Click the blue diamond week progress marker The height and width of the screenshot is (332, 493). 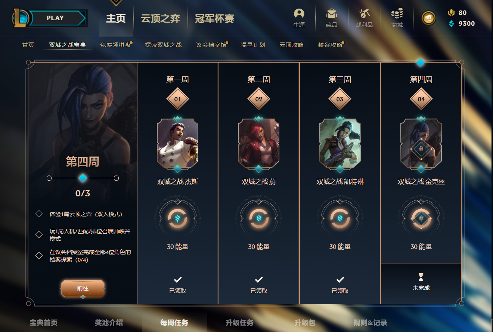[x=83, y=178]
